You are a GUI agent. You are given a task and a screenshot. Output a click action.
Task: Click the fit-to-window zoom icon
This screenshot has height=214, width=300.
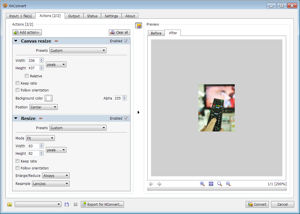pyautogui.click(x=211, y=184)
